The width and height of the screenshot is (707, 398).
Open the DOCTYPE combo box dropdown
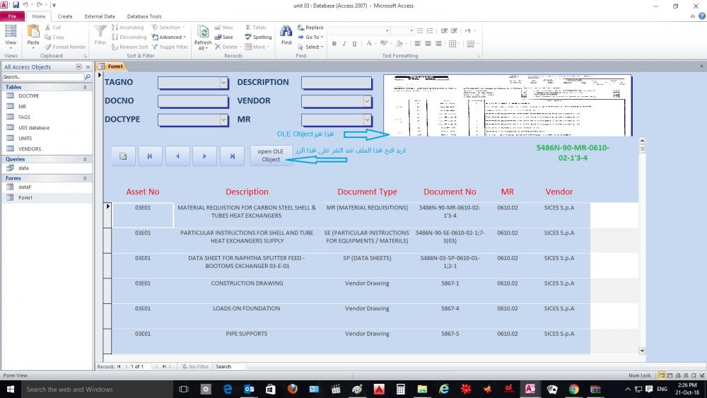tap(223, 119)
